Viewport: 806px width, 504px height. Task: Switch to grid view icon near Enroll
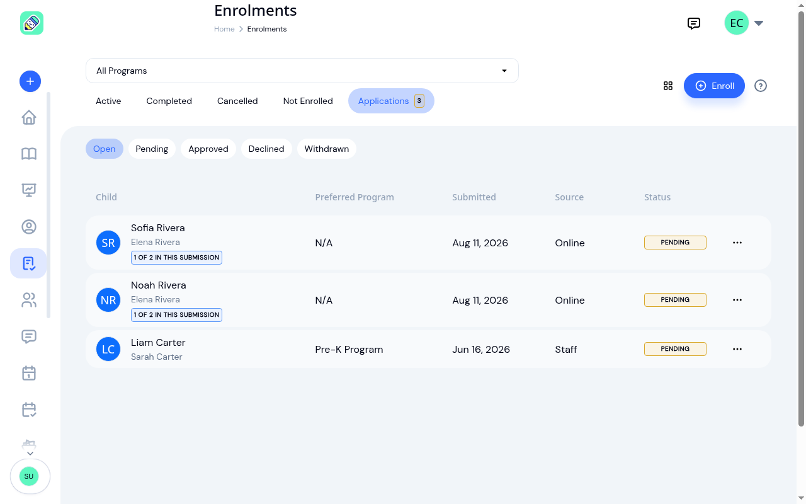pos(668,86)
